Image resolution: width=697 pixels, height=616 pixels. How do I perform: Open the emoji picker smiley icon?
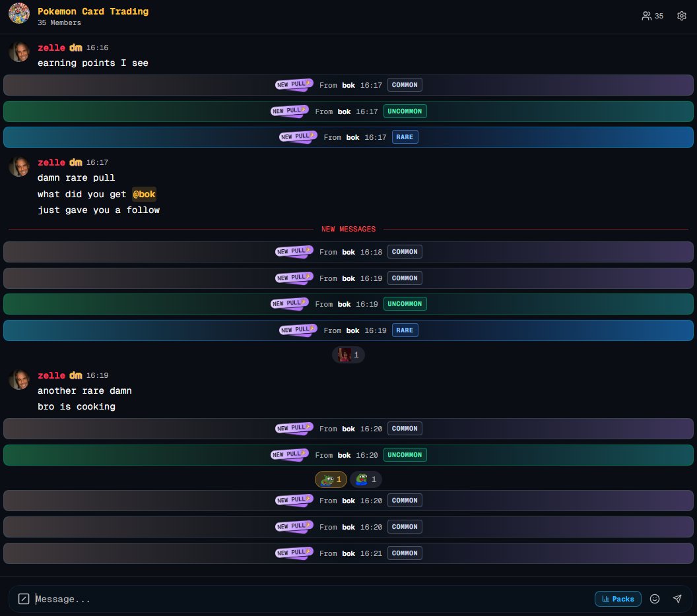tap(654, 599)
